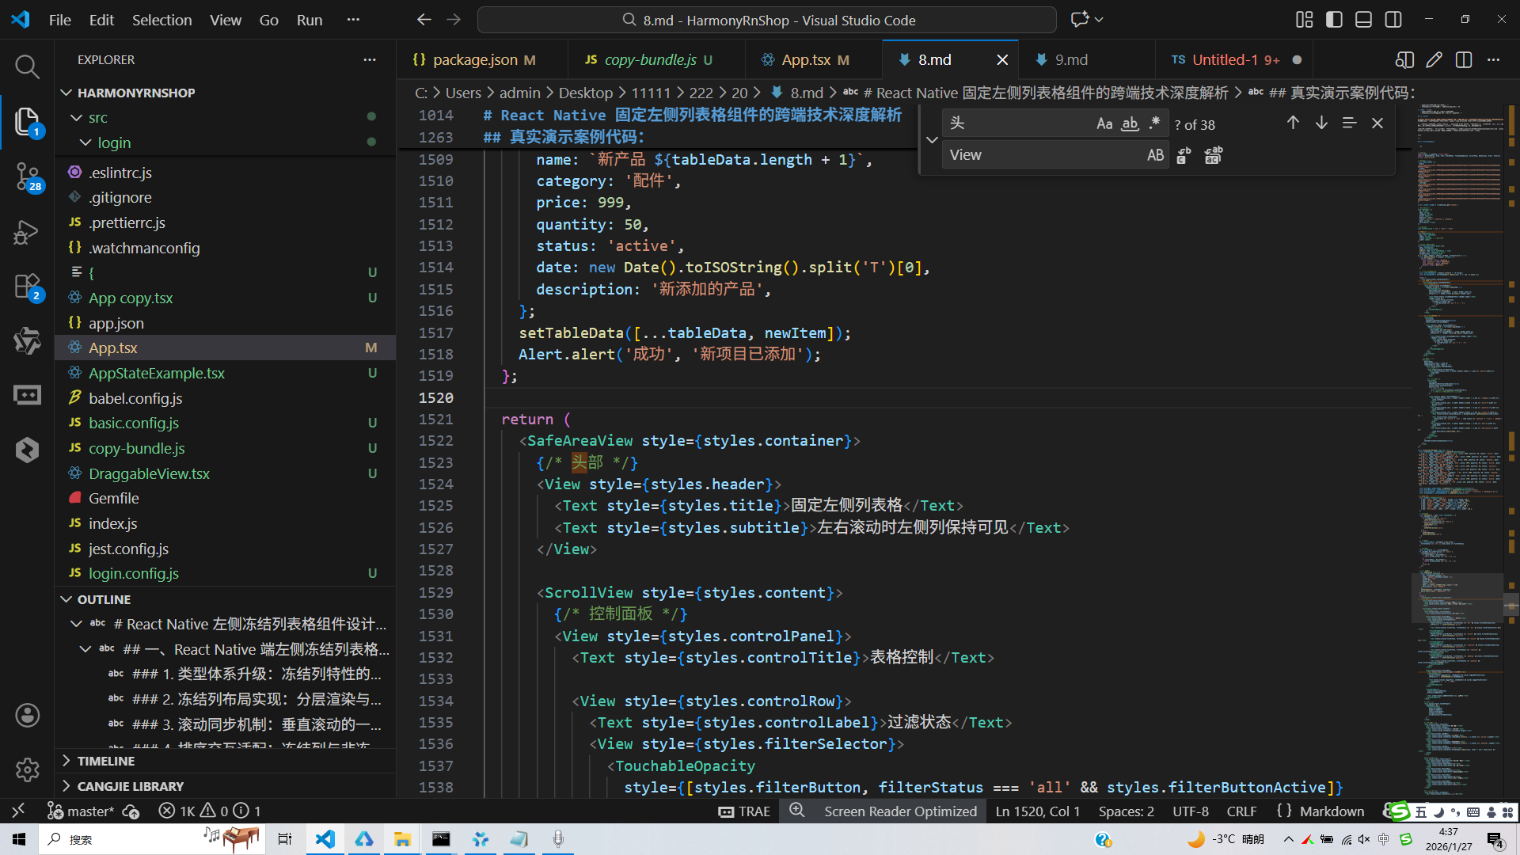Toggle Match Case in find widget
This screenshot has width=1520, height=855.
click(x=1104, y=123)
